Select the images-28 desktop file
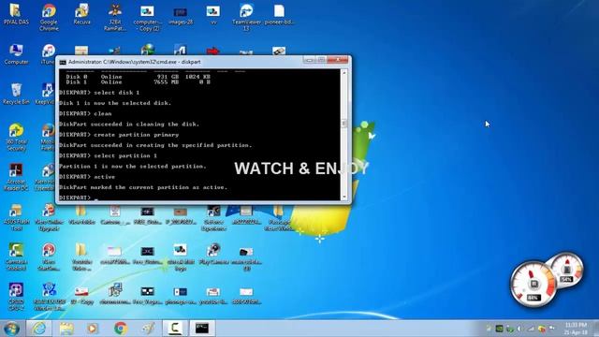This screenshot has height=337, width=599. pyautogui.click(x=180, y=15)
